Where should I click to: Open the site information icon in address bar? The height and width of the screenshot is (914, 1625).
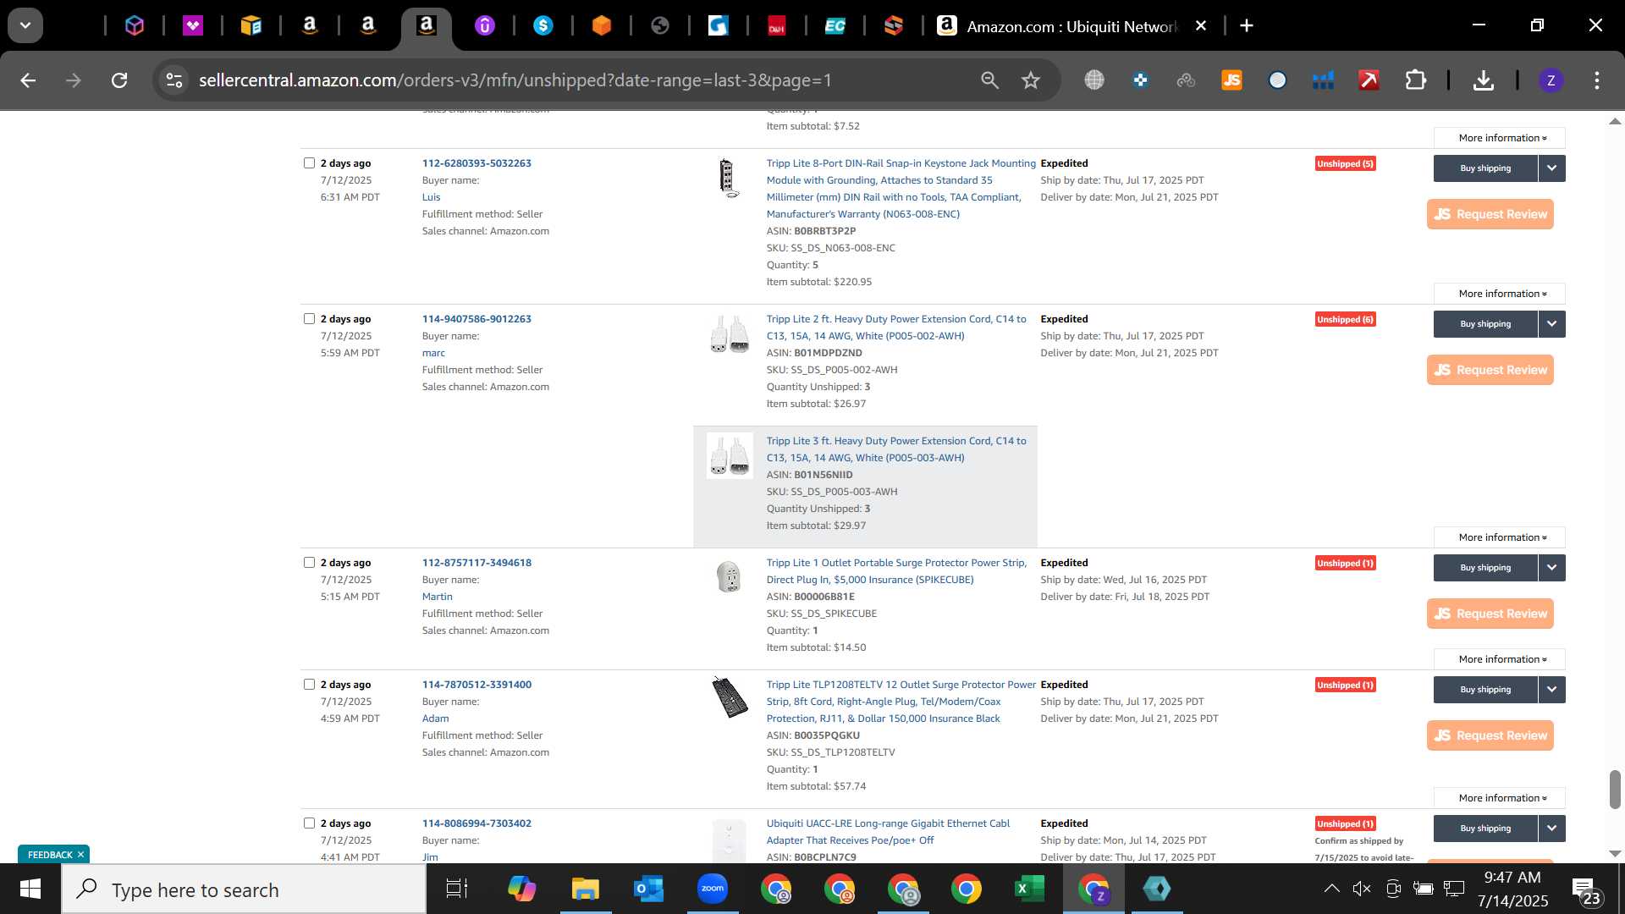174,80
